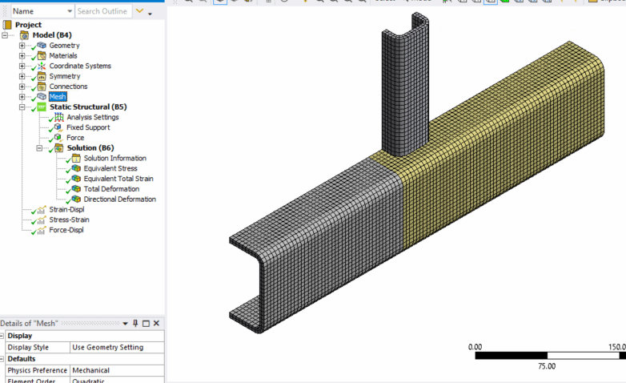
Task: Select the gray vertical channel column
Action: 404,88
